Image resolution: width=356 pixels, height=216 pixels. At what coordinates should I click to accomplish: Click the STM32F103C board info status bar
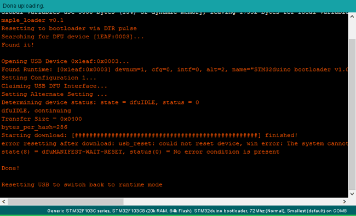(197, 211)
